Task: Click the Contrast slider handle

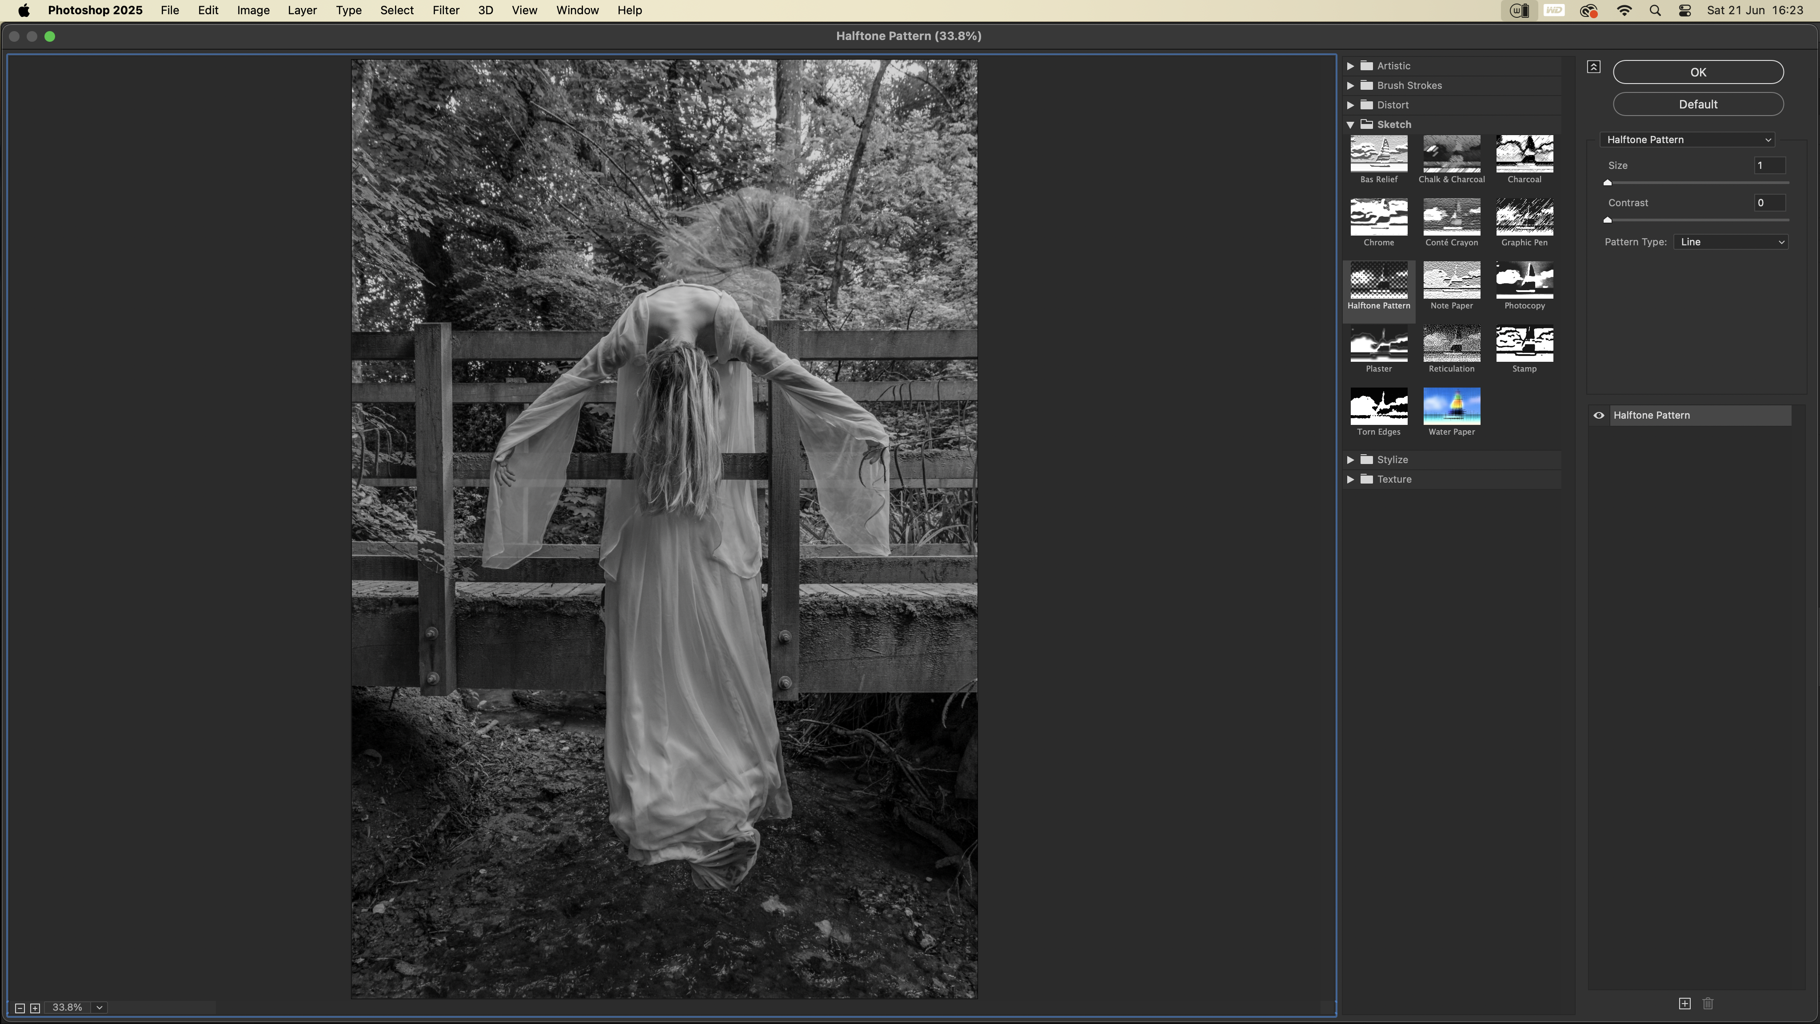Action: [1607, 220]
